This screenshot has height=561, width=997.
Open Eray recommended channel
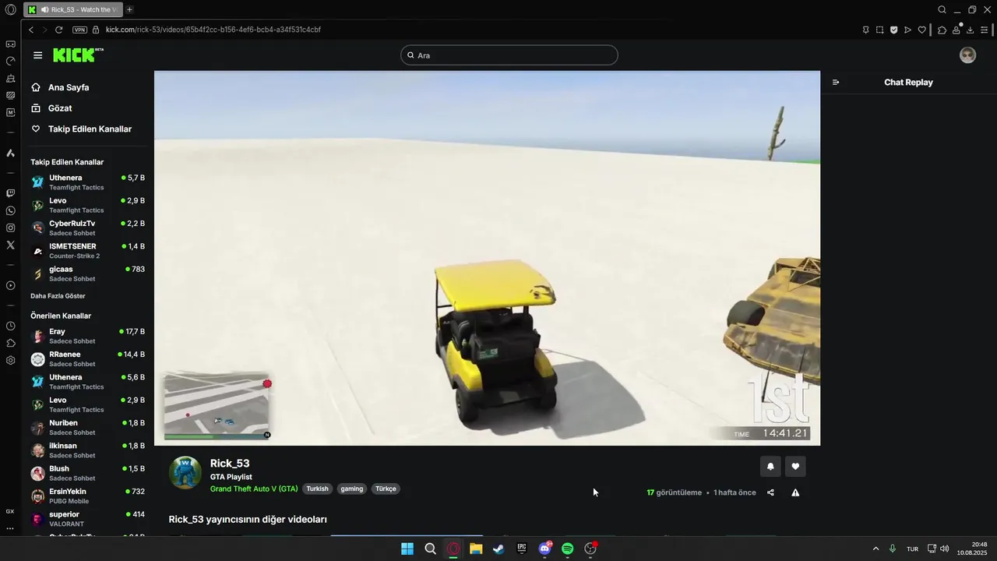coord(87,336)
